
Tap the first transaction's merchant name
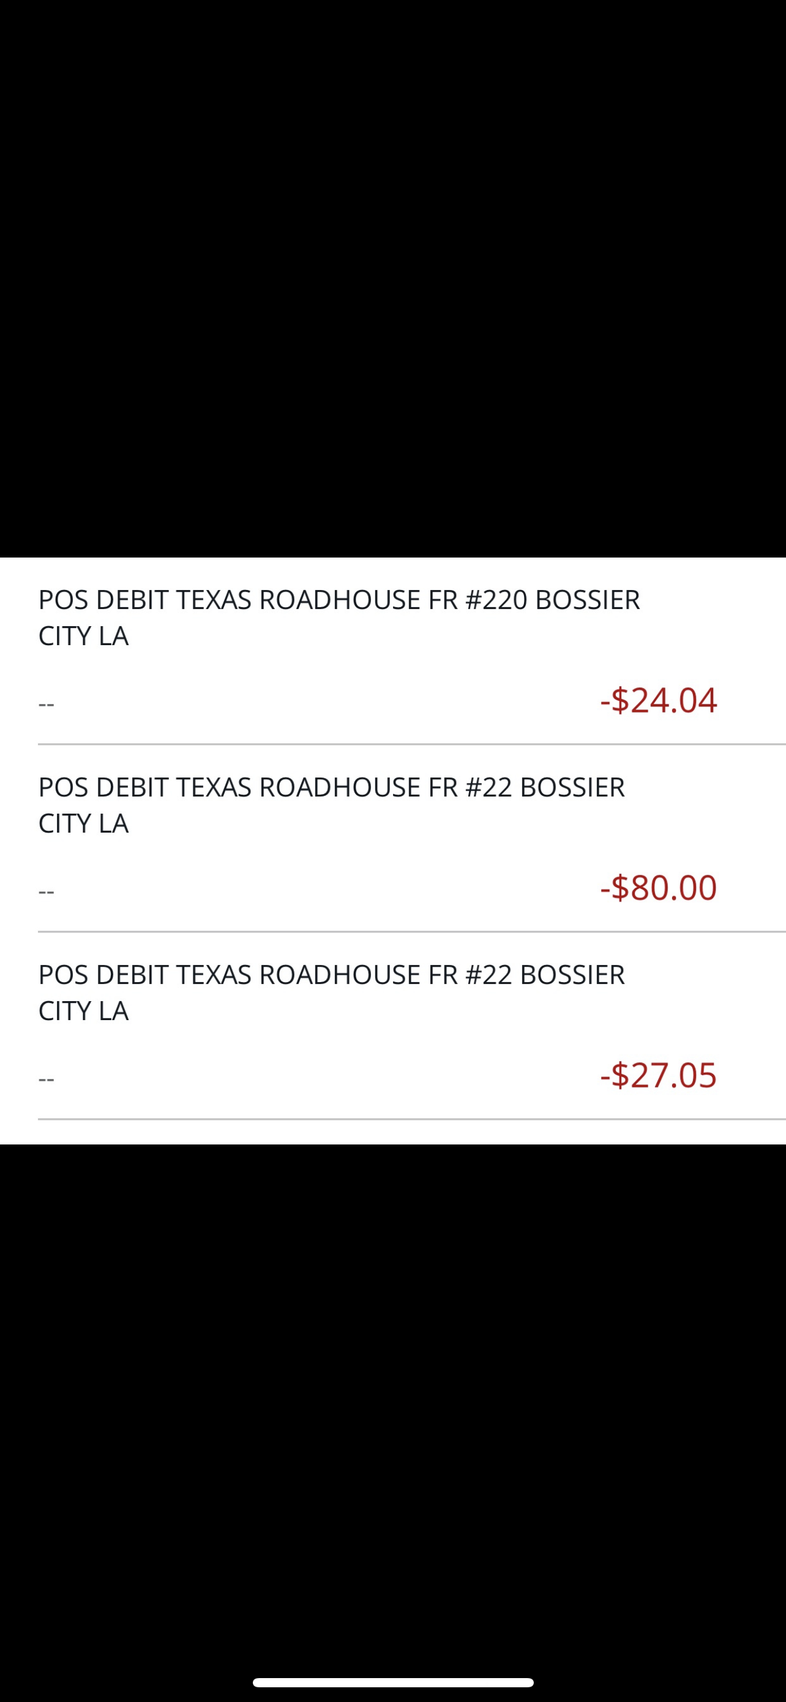pos(339,601)
